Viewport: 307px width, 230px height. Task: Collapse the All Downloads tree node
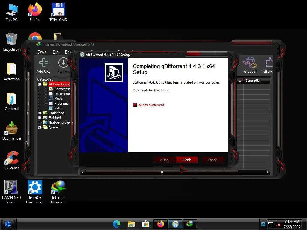[x=40, y=84]
